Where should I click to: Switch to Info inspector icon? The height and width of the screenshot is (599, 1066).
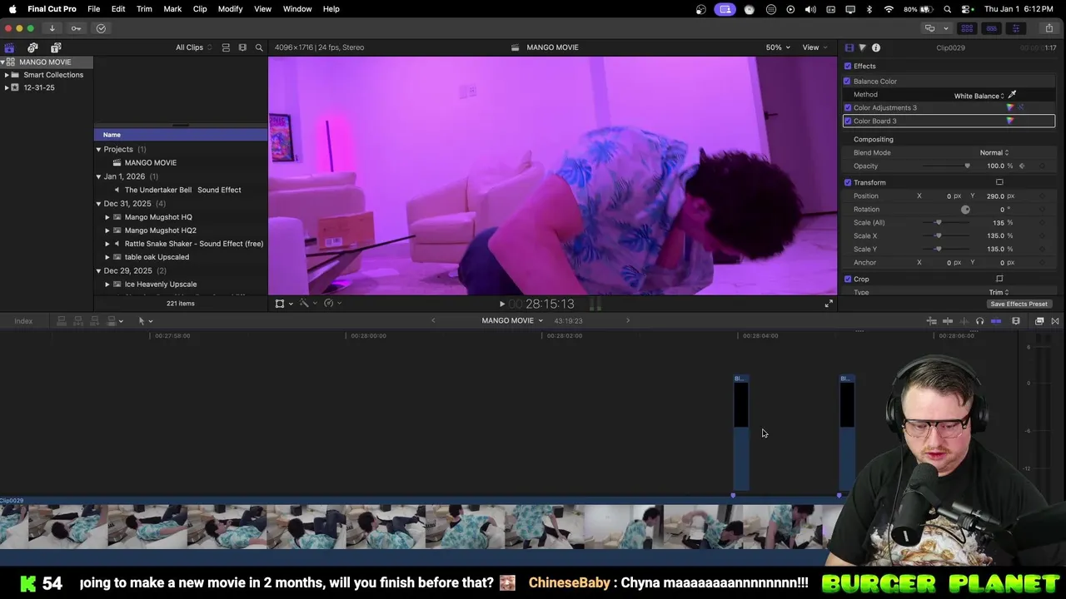click(875, 47)
